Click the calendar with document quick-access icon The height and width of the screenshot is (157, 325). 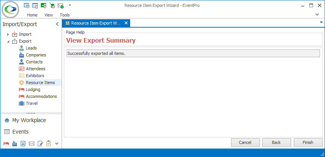(x=35, y=6)
